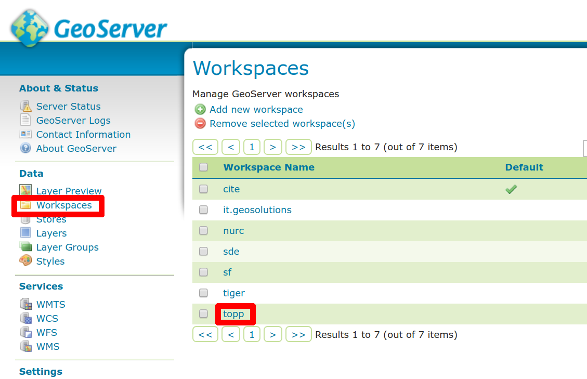Open Styles from Data menu
Viewport: 587px width, 379px height.
point(50,262)
